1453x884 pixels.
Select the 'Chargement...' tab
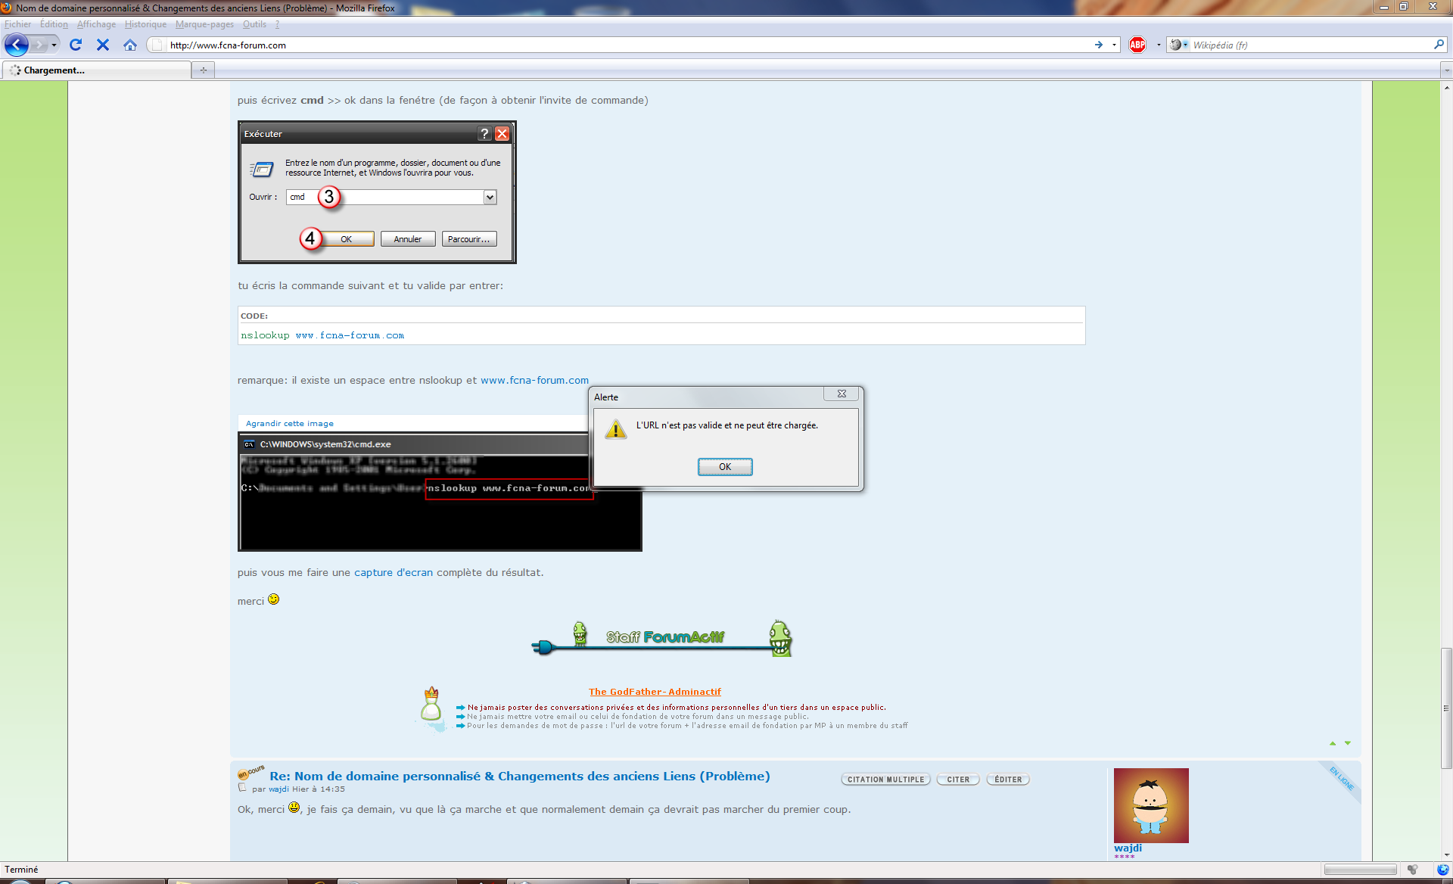(x=96, y=70)
